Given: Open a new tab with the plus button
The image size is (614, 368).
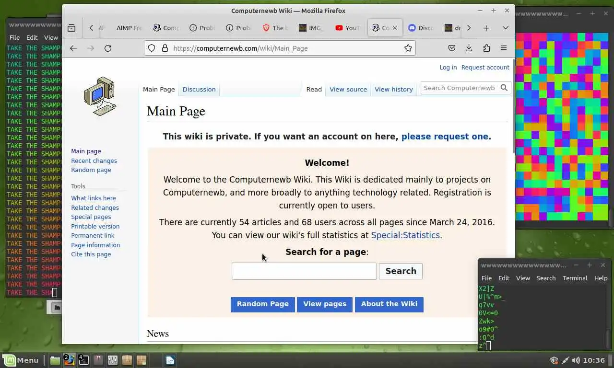Looking at the screenshot, I should point(486,28).
